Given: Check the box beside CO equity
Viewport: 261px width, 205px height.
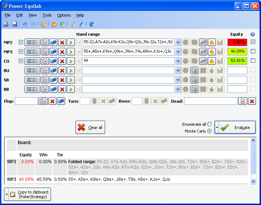Looking at the screenshot, I should click(x=253, y=61).
